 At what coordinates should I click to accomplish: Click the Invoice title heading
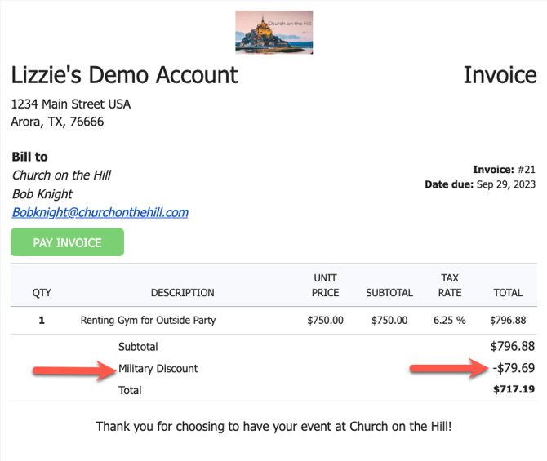click(500, 75)
